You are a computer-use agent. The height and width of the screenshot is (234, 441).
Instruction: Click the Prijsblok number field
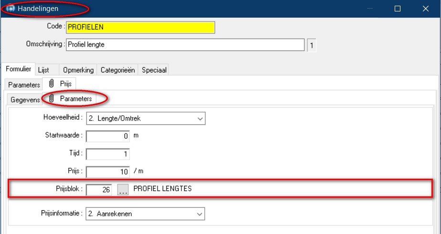99,190
